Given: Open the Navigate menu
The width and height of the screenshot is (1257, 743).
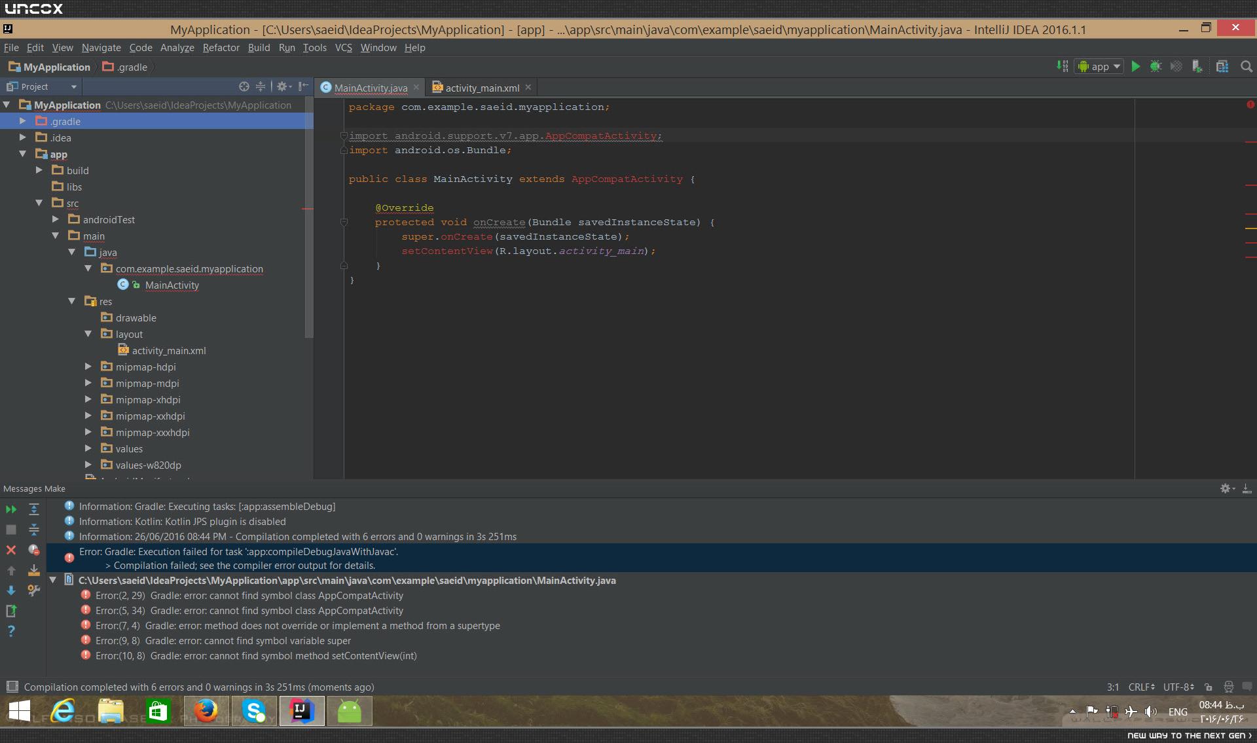Looking at the screenshot, I should (101, 47).
